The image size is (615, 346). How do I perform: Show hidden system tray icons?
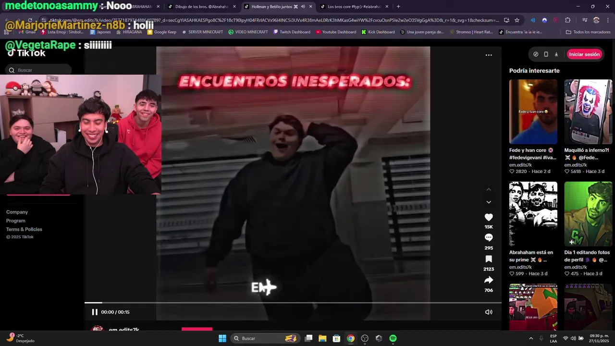[531, 338]
